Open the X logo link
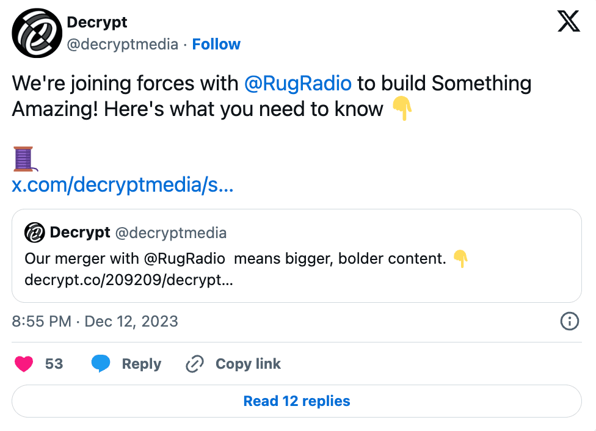596x431 pixels. 569,23
